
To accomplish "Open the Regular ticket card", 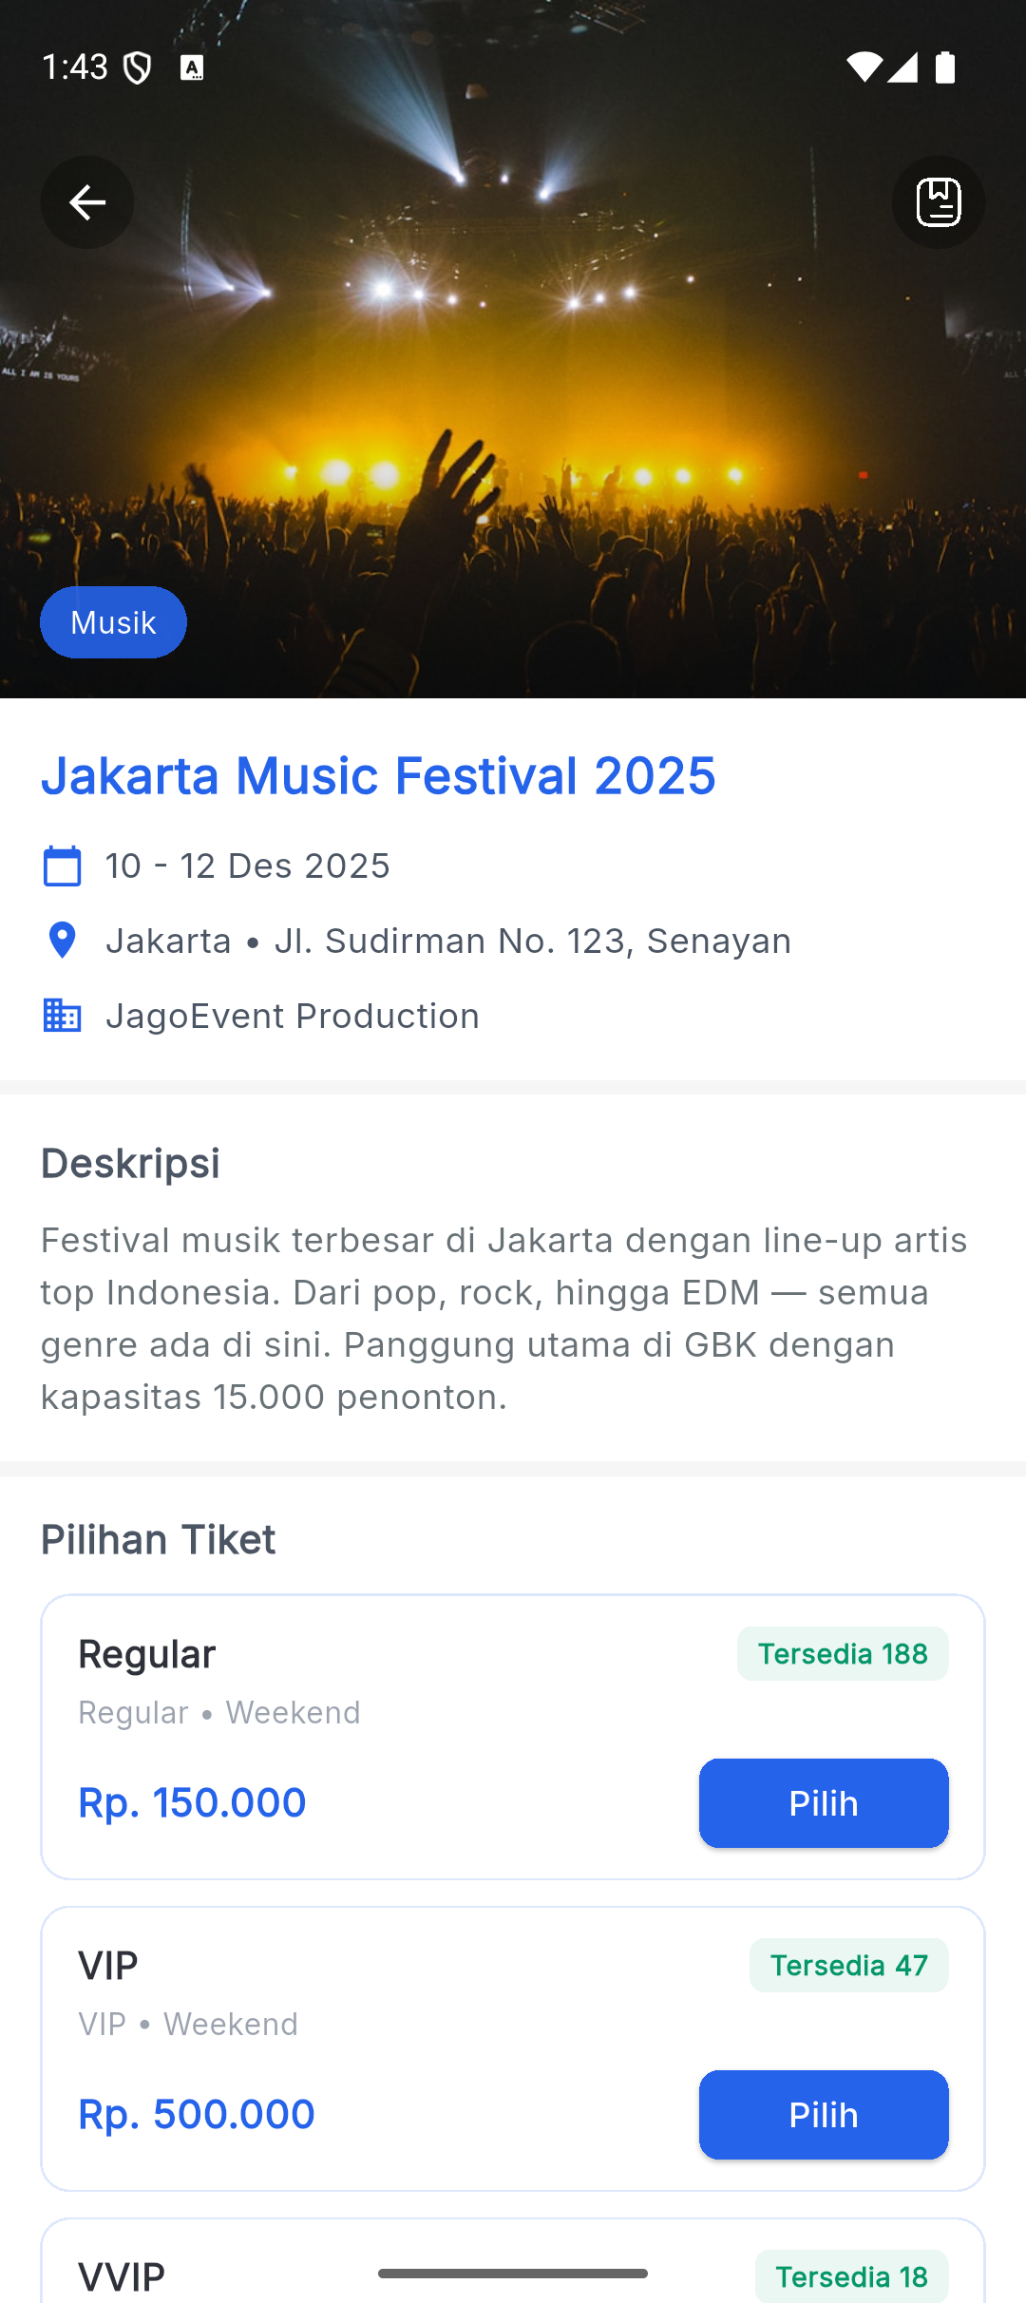I will 380,1710.
